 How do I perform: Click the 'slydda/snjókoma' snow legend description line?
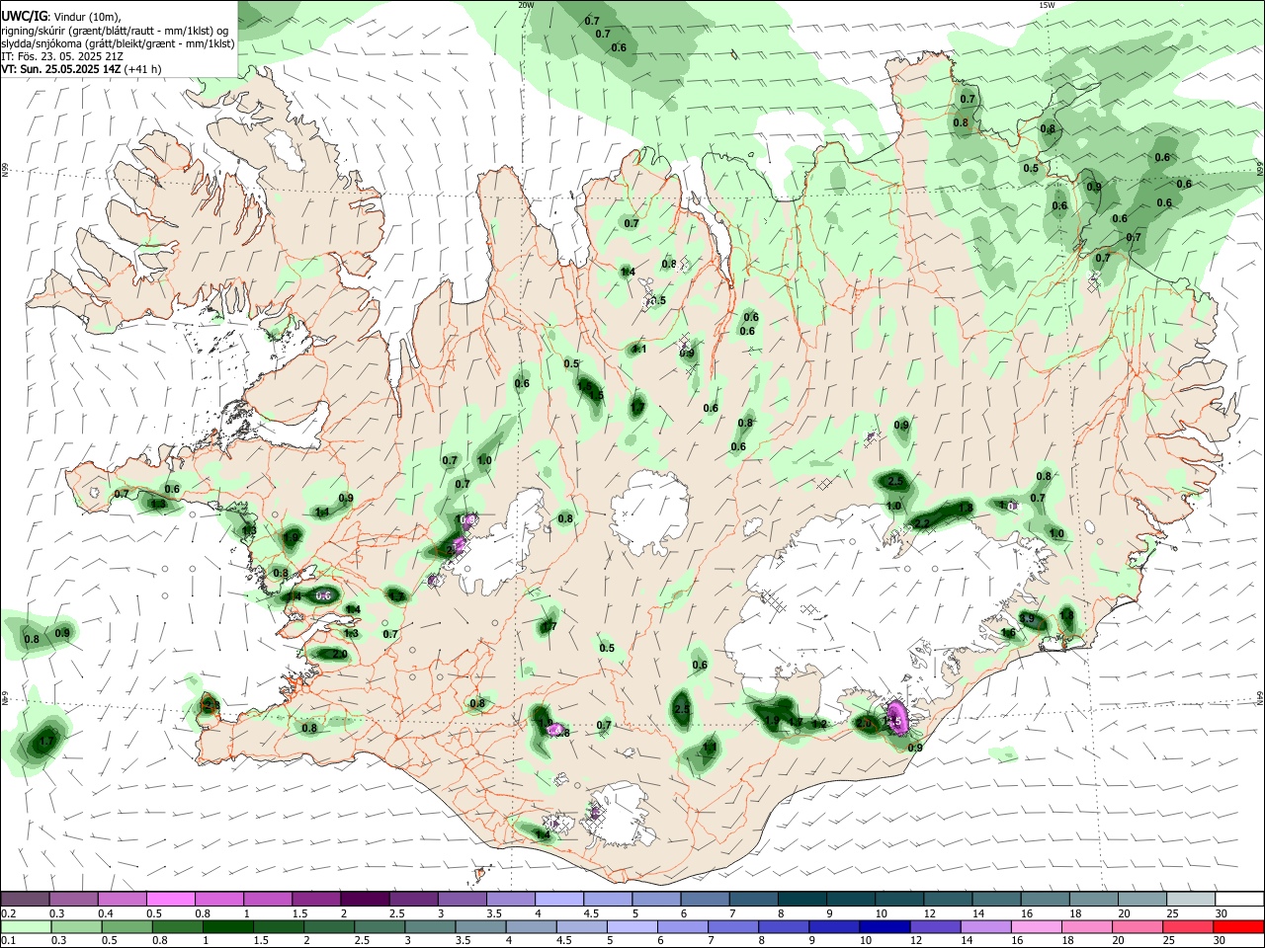tap(118, 43)
